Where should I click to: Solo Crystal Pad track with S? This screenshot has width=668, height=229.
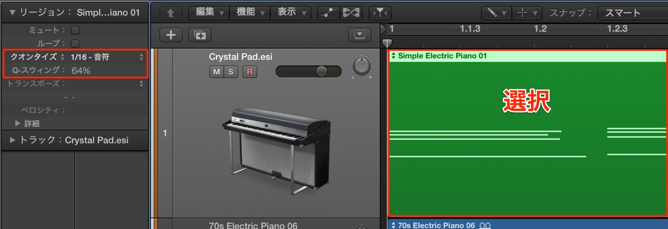coord(230,72)
